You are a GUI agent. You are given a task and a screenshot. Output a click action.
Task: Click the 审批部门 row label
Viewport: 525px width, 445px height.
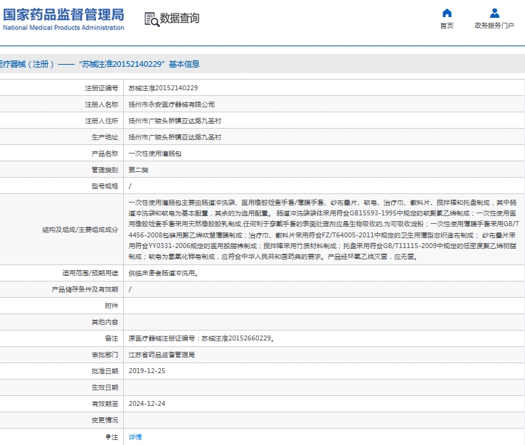[x=105, y=355]
